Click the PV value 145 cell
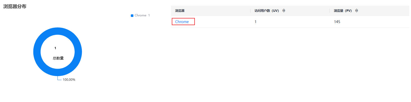Viewport: 411px width, 102px height. [337, 22]
